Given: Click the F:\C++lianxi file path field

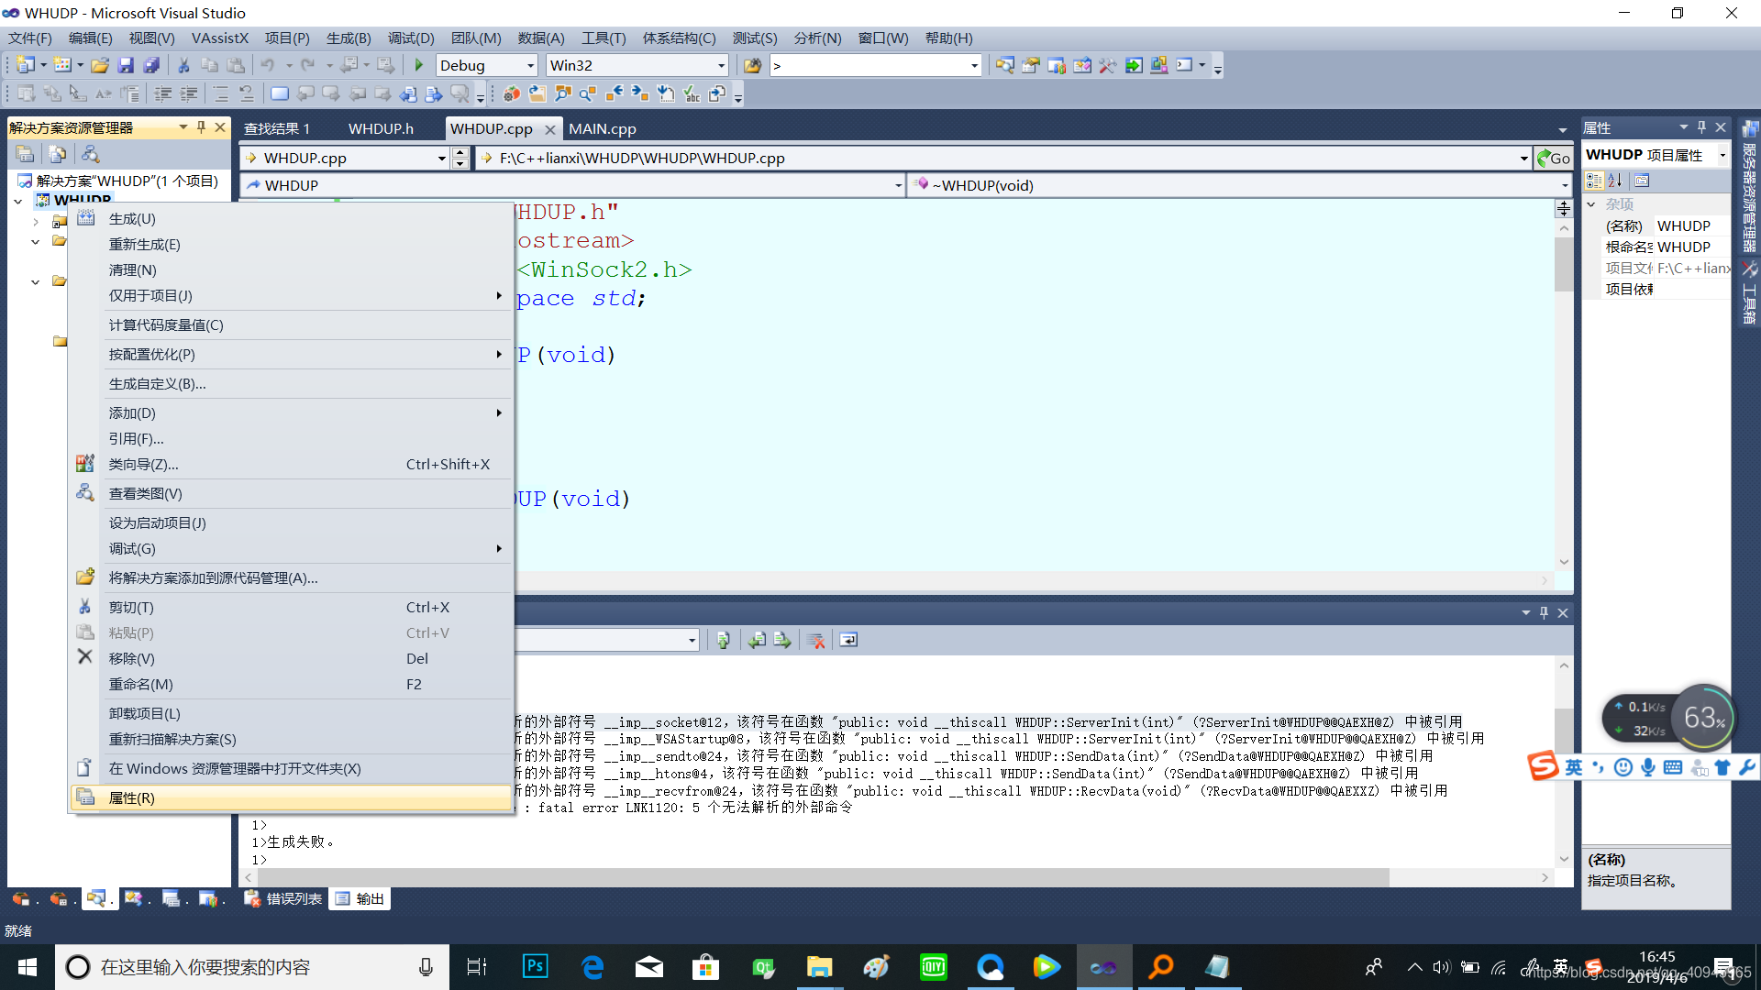Looking at the screenshot, I should click(1002, 158).
